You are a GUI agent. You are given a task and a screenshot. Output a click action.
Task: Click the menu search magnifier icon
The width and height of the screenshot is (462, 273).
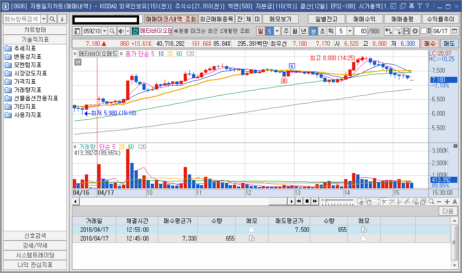click(52, 19)
